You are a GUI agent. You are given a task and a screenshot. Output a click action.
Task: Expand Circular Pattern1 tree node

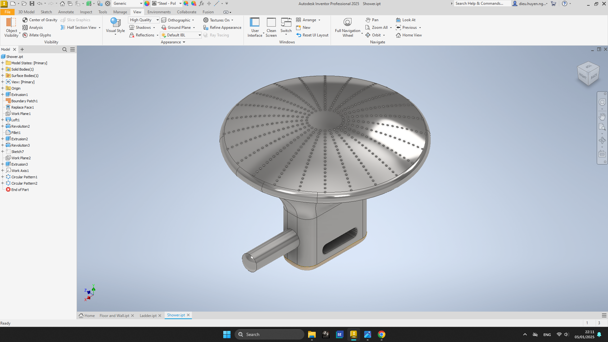pyautogui.click(x=3, y=177)
